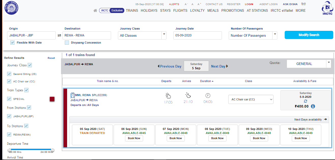Image resolution: width=335 pixels, height=160 pixels.
Task: Open the MEALS menu
Action: 213,10
